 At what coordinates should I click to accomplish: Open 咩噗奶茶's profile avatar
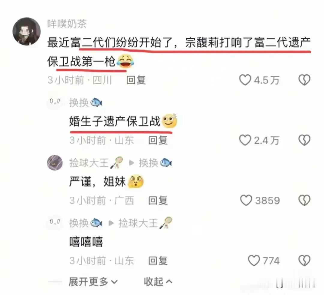coord(26,31)
